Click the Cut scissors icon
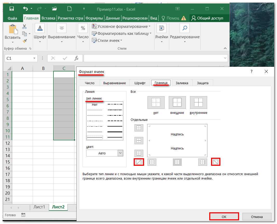The image size is (277, 224). [24, 27]
